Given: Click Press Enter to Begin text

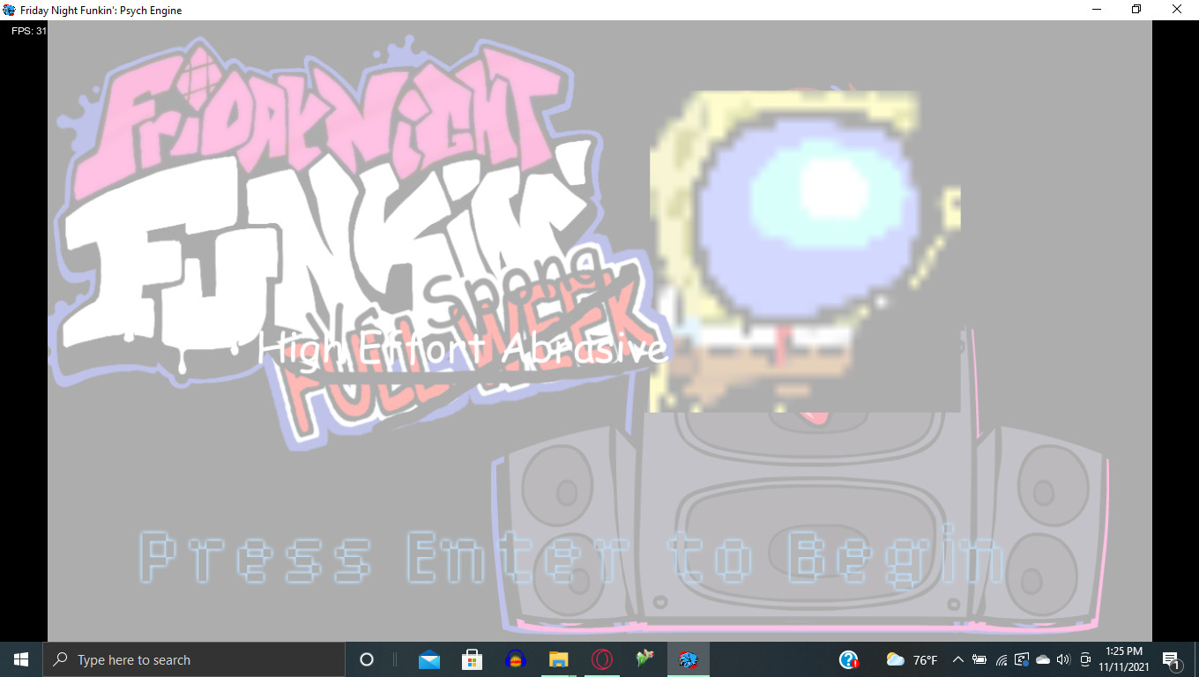Looking at the screenshot, I should 570,557.
